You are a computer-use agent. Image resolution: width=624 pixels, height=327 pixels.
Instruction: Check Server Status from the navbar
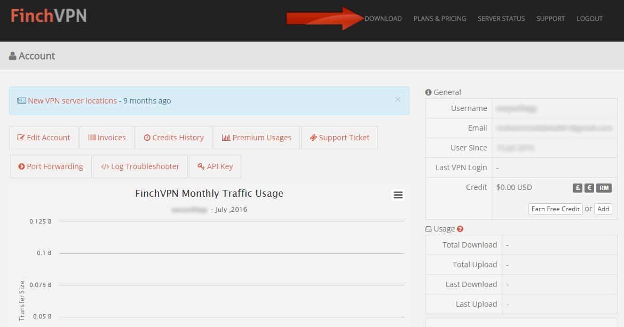pyautogui.click(x=501, y=18)
